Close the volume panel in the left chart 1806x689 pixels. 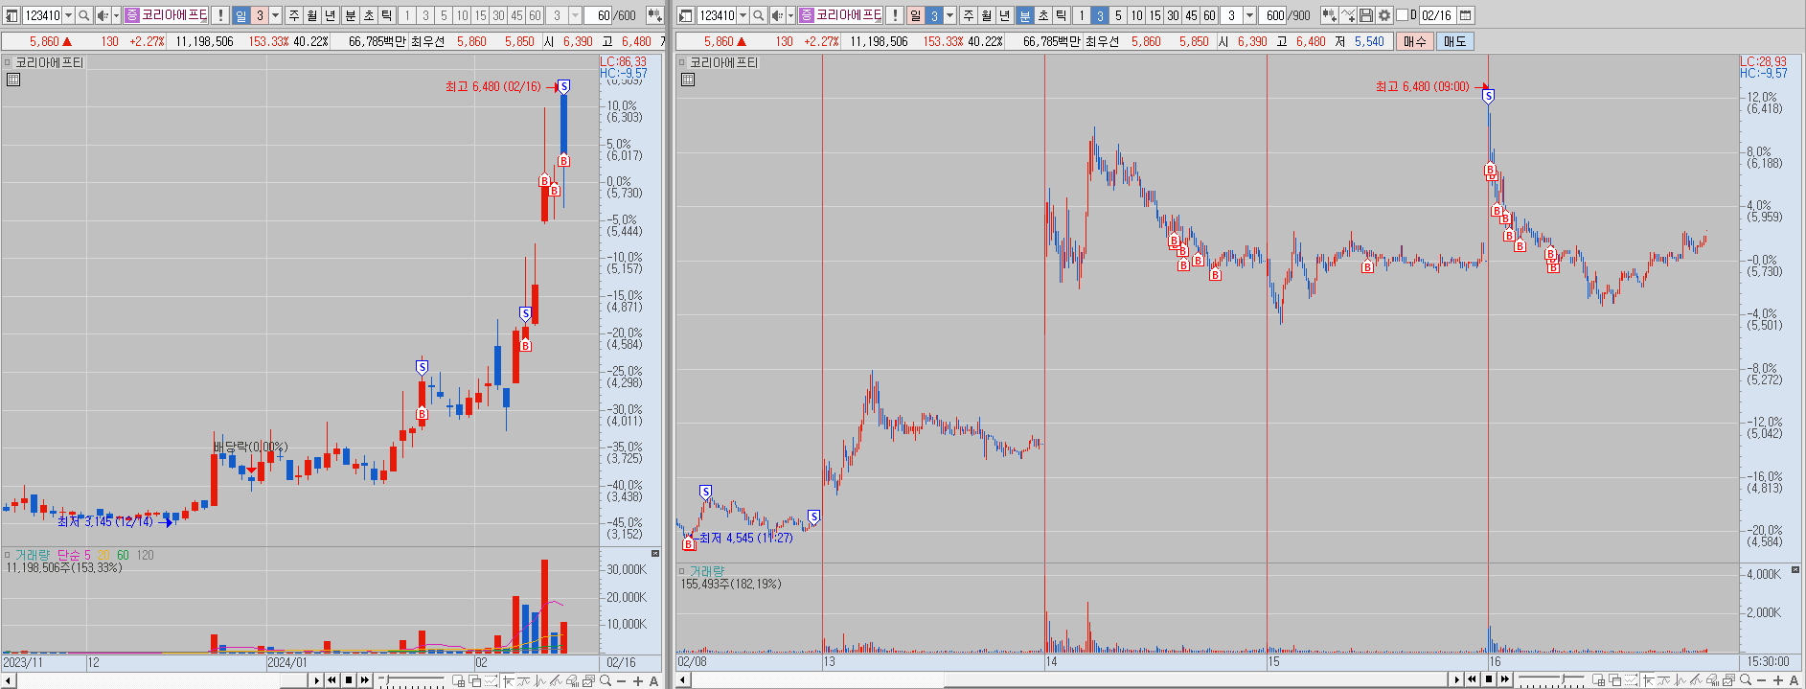point(655,554)
